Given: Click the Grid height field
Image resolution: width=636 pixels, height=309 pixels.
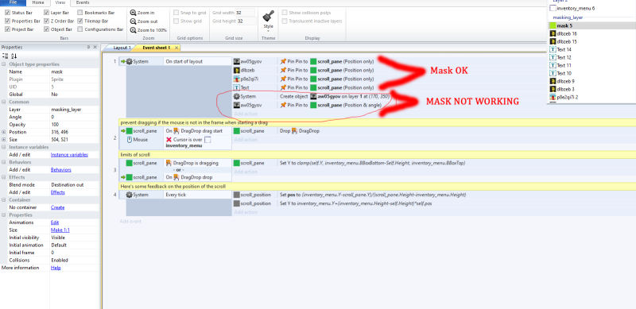Looking at the screenshot, I should pyautogui.click(x=246, y=21).
